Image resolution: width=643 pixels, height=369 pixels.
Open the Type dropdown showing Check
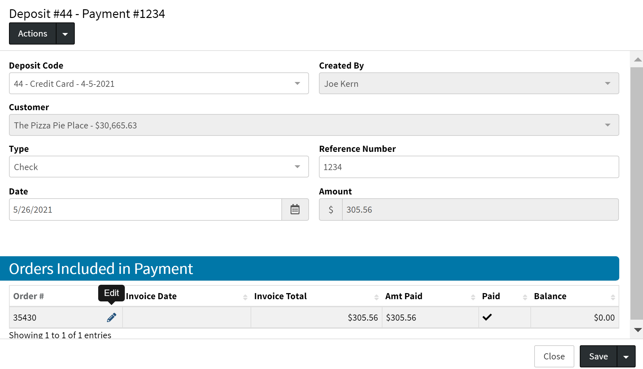tap(159, 167)
